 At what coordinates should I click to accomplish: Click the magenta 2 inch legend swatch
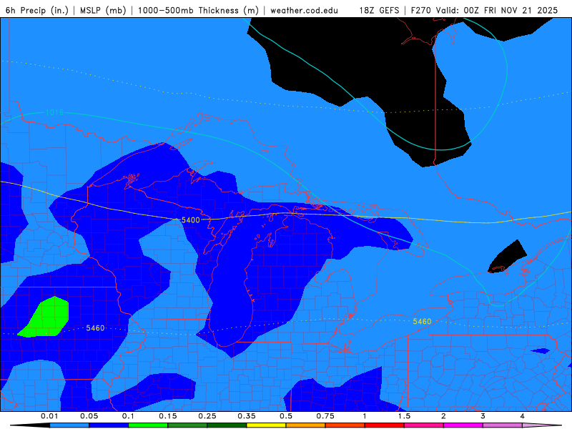[463, 425]
